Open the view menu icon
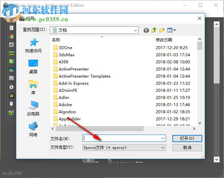224x178 pixels. coord(171,30)
